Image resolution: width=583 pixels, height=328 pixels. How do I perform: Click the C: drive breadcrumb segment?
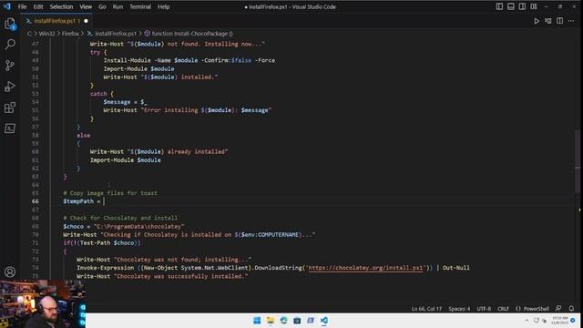coord(29,34)
